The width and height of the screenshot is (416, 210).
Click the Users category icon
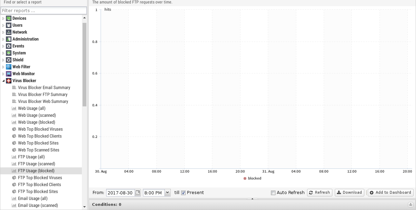[x=8, y=25]
